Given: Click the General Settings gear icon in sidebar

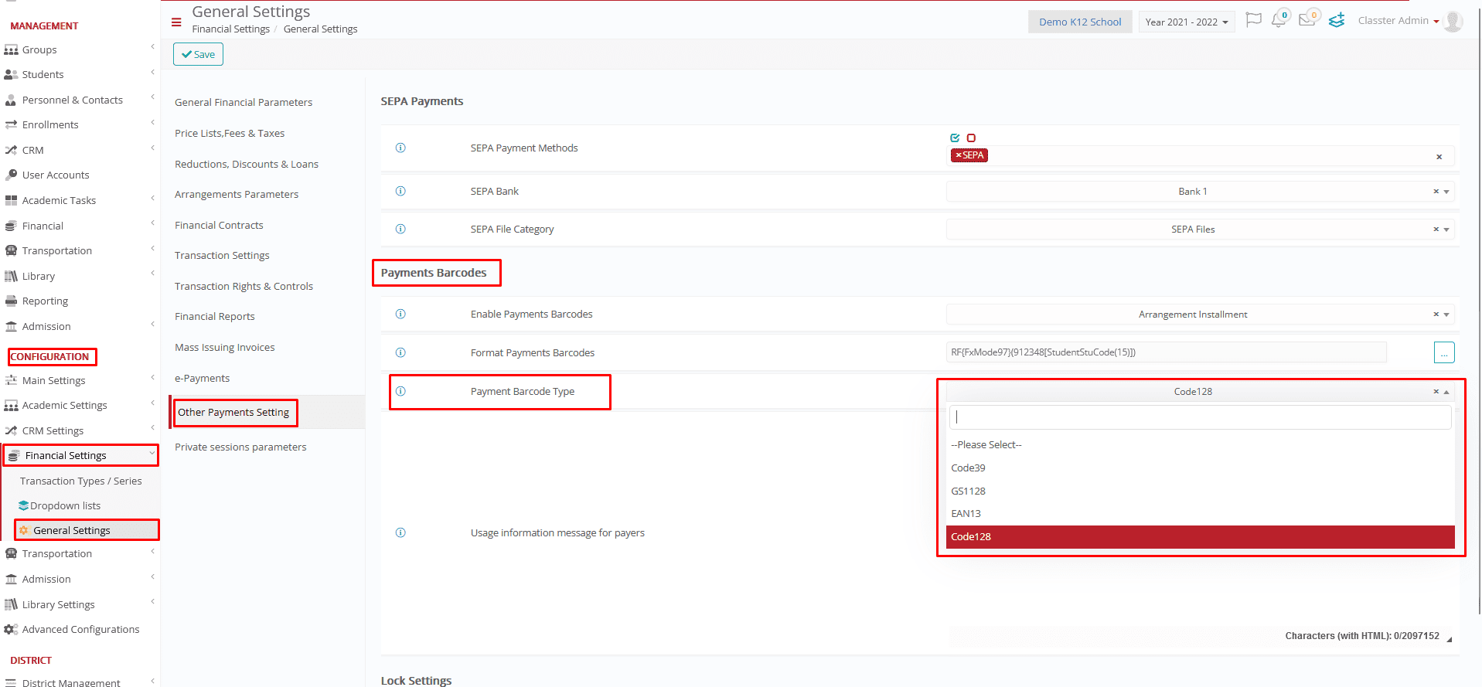Looking at the screenshot, I should click(x=23, y=530).
